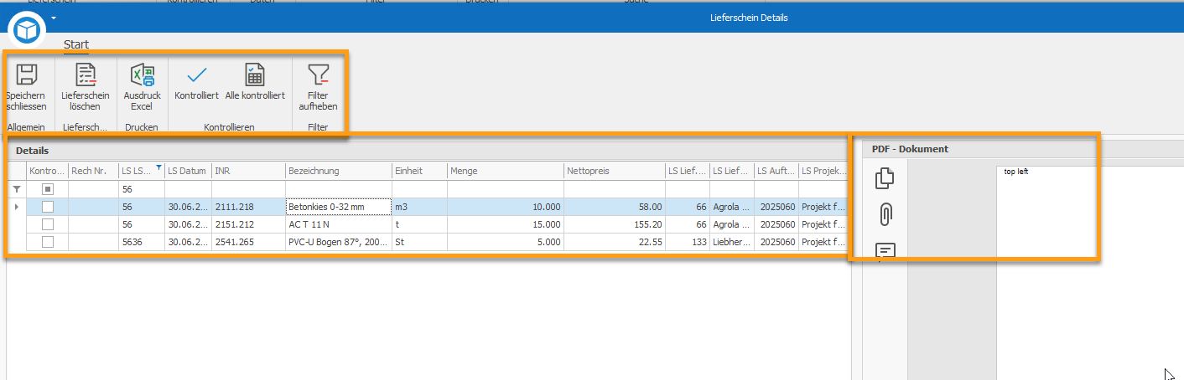Viewport: 1184px width, 380px height.
Task: Open quick access dropdown arrow near logo
Action: [x=54, y=18]
